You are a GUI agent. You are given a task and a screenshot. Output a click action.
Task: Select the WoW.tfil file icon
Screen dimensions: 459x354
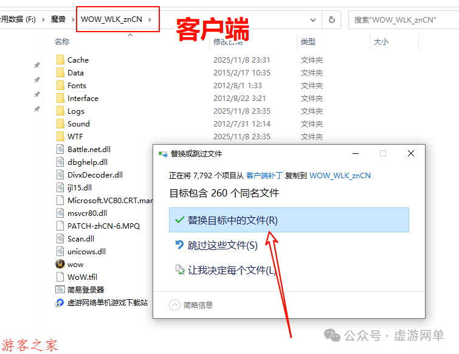point(60,277)
